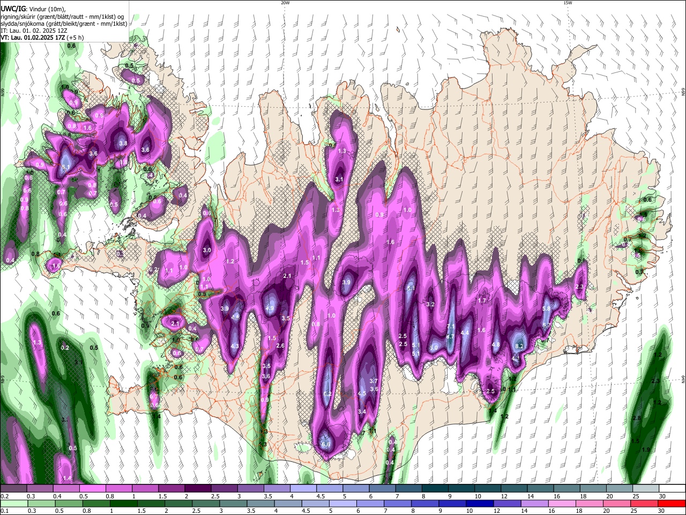Screen dimensions: 686x515
Task: Click the 3.0 precipitation value on the map
Action: (x=207, y=250)
